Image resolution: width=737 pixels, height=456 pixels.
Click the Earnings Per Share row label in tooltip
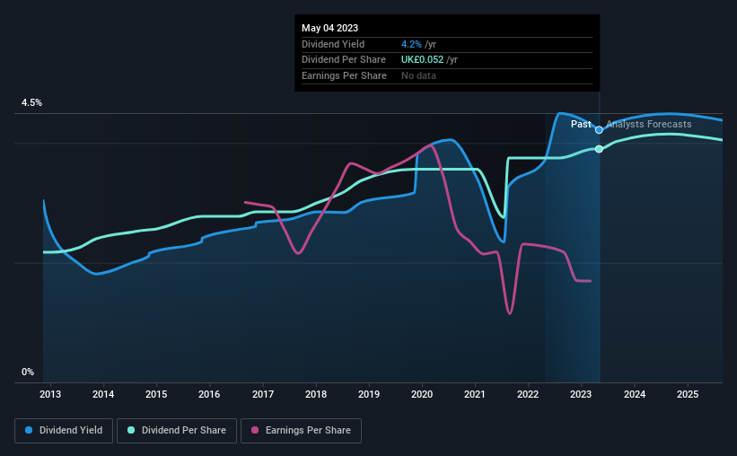tap(344, 75)
